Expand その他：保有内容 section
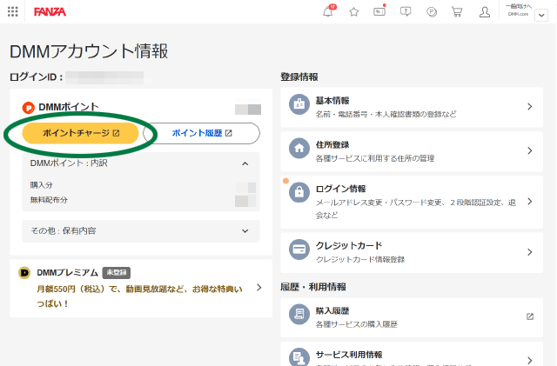This screenshot has height=366, width=557. pos(141,231)
